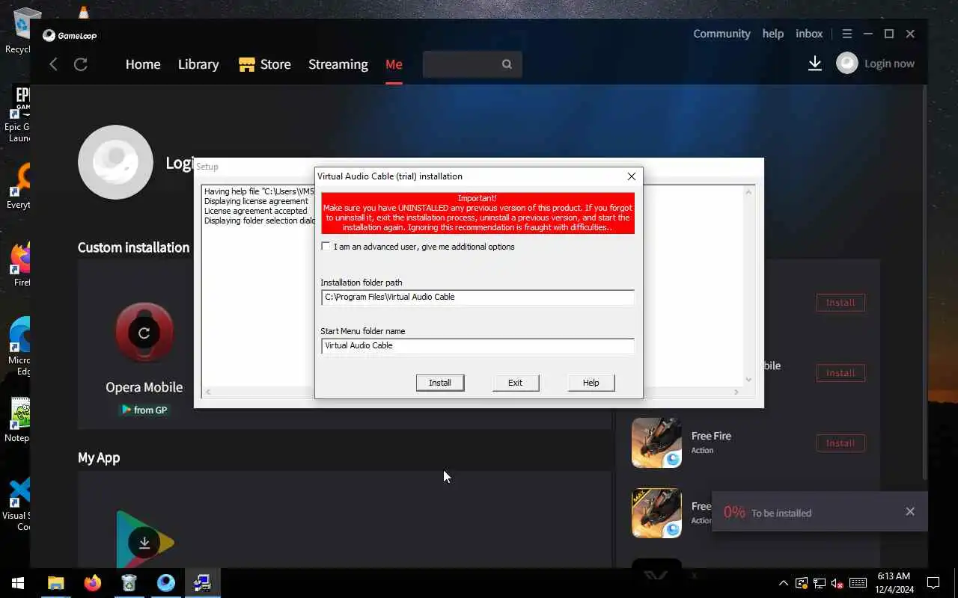Image resolution: width=958 pixels, height=598 pixels.
Task: Click the Custom installation heading
Action: pos(134,247)
